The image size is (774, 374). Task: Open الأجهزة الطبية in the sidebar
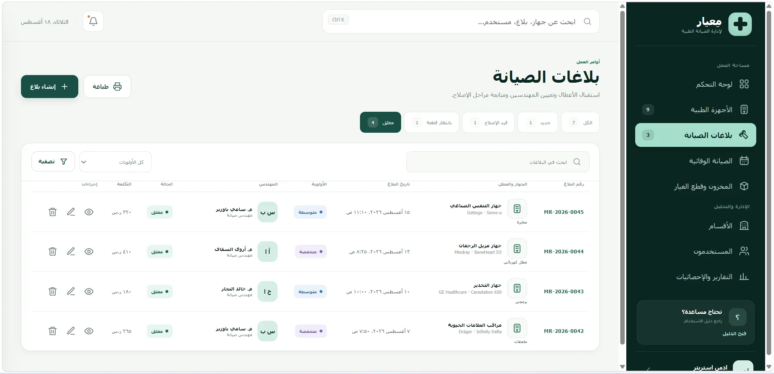pos(696,109)
